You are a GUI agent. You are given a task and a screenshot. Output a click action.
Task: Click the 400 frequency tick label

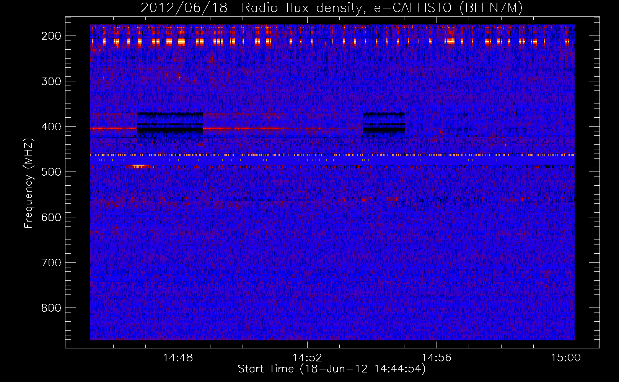[51, 127]
